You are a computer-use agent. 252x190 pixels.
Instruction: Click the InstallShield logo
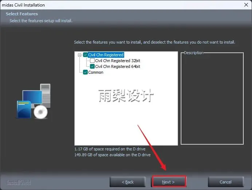19,182
